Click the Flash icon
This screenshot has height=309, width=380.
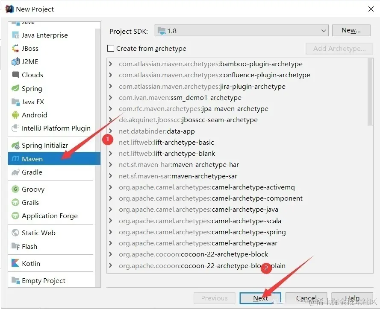tap(15, 246)
